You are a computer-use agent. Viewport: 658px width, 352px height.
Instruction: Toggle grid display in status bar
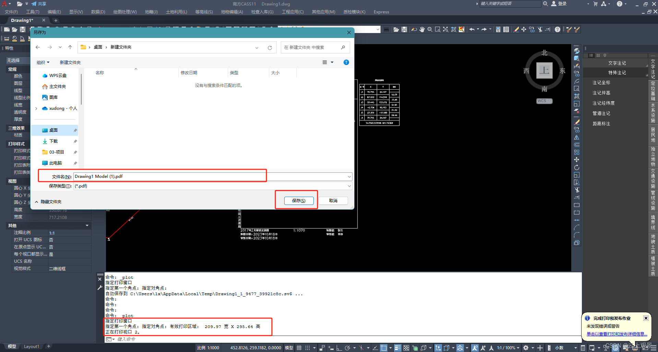point(299,348)
